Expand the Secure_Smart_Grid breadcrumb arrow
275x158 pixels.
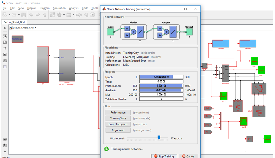click(35, 28)
